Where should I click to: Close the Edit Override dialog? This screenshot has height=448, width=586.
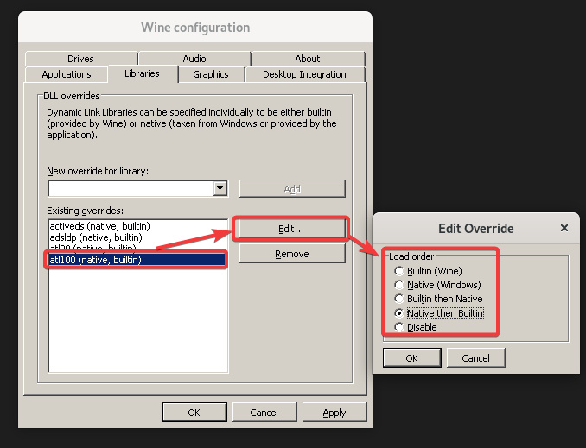564,229
